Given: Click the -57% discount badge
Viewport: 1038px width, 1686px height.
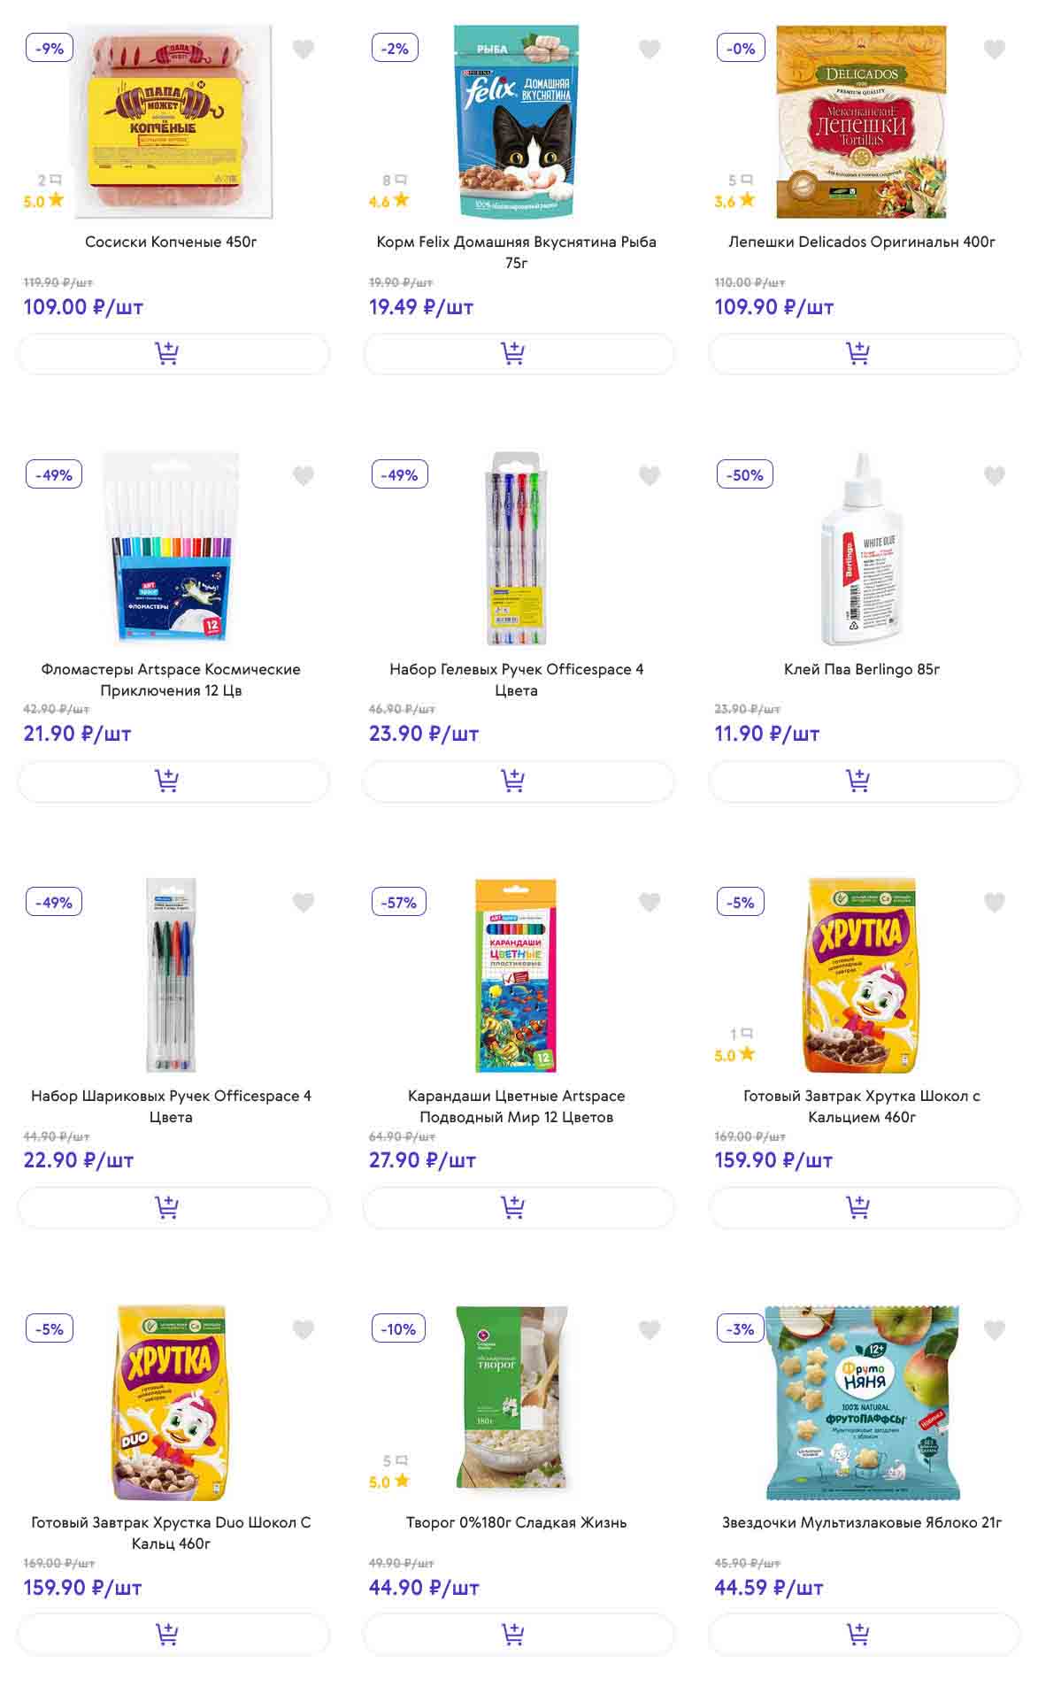Looking at the screenshot, I should (x=399, y=903).
